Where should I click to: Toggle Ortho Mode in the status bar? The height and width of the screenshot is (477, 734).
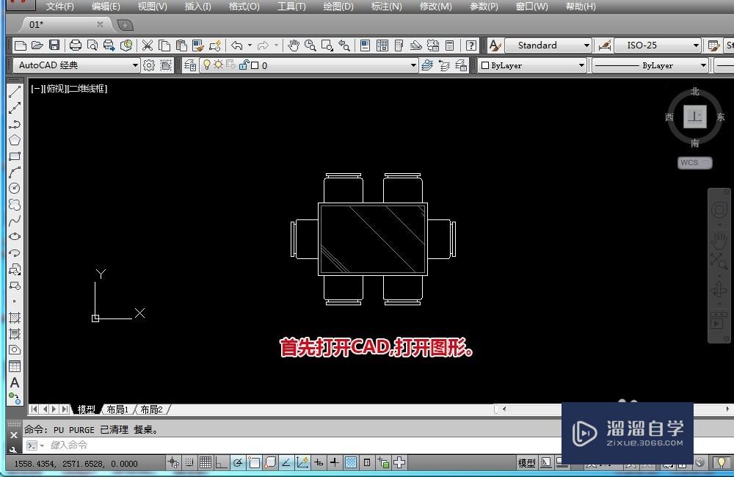coord(221,463)
